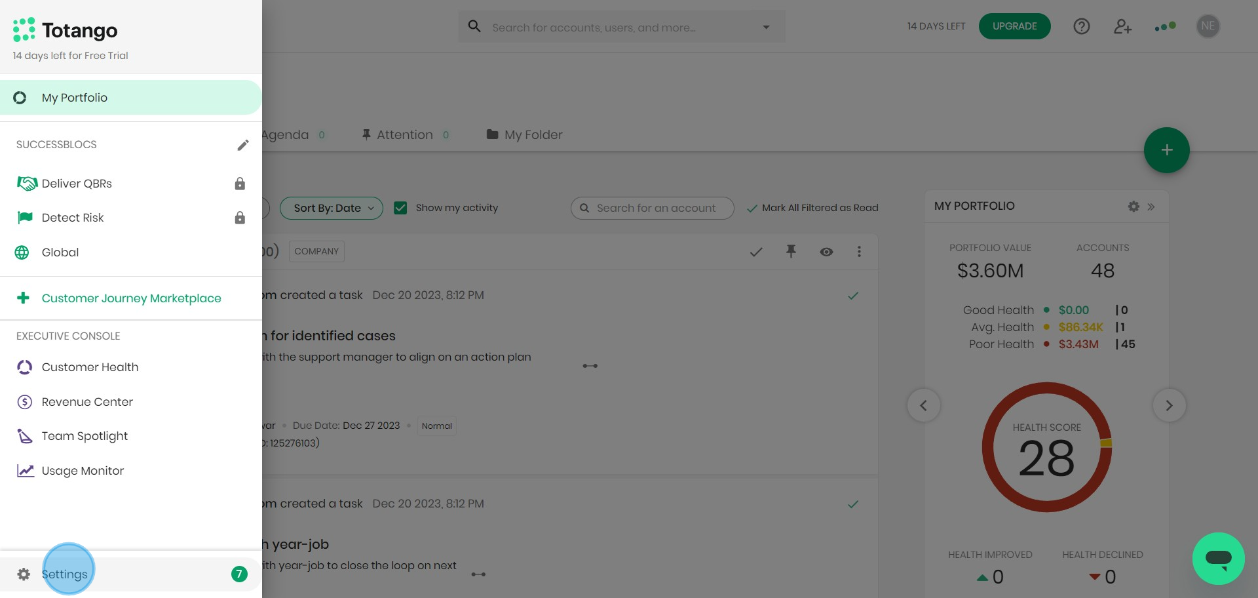Image resolution: width=1258 pixels, height=598 pixels.
Task: Click lock icon next to Detect Risk
Action: coord(240,218)
